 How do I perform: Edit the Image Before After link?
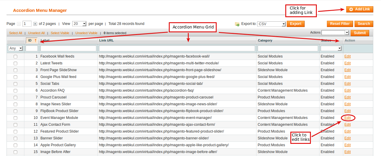(347, 152)
